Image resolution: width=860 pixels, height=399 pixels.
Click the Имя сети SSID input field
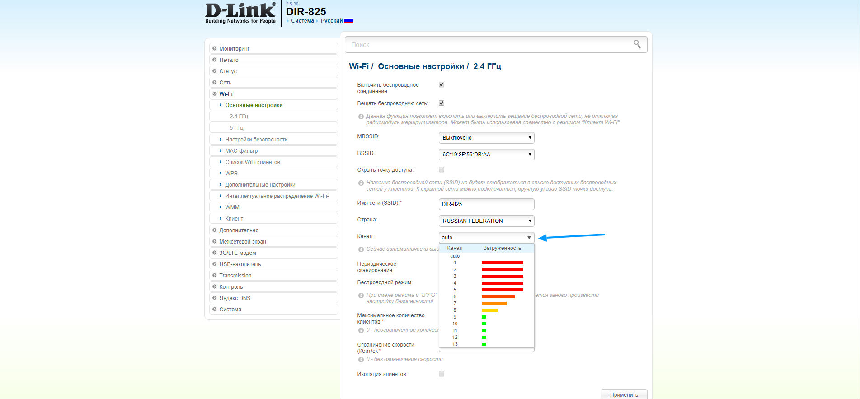point(487,204)
